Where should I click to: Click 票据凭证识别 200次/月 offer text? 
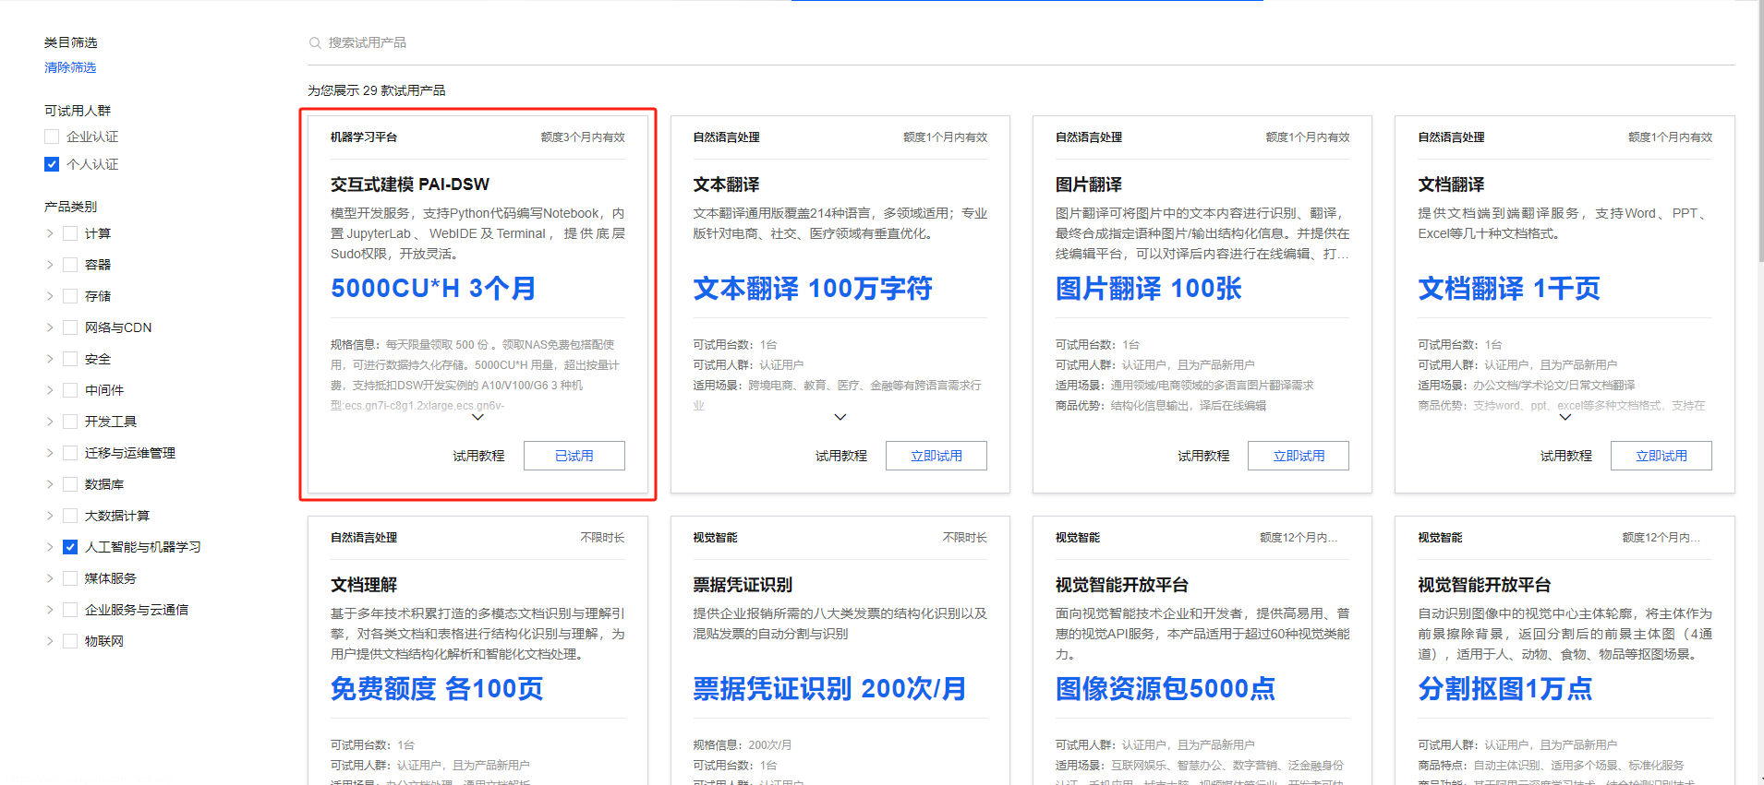tap(829, 689)
